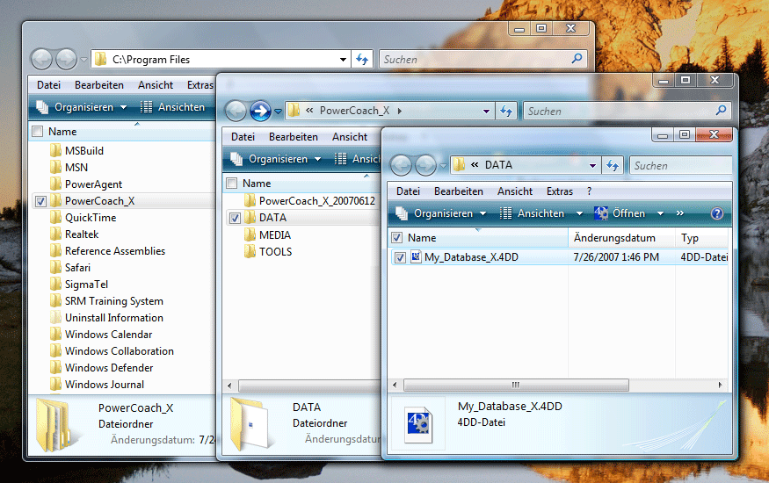
Task: Click refresh icon next to DATA address bar
Action: pyautogui.click(x=613, y=166)
